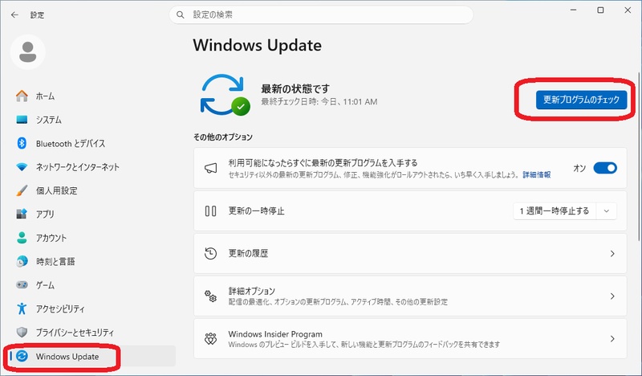The height and width of the screenshot is (376, 642).
Task: Maximize the settings window
Action: (600, 10)
